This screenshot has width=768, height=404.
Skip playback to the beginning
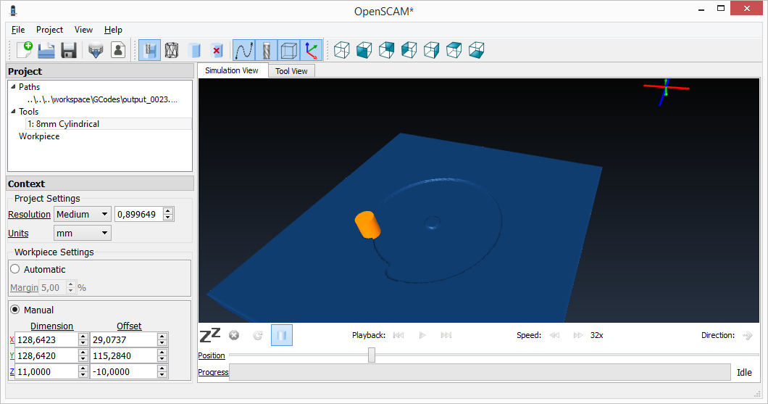(398, 335)
